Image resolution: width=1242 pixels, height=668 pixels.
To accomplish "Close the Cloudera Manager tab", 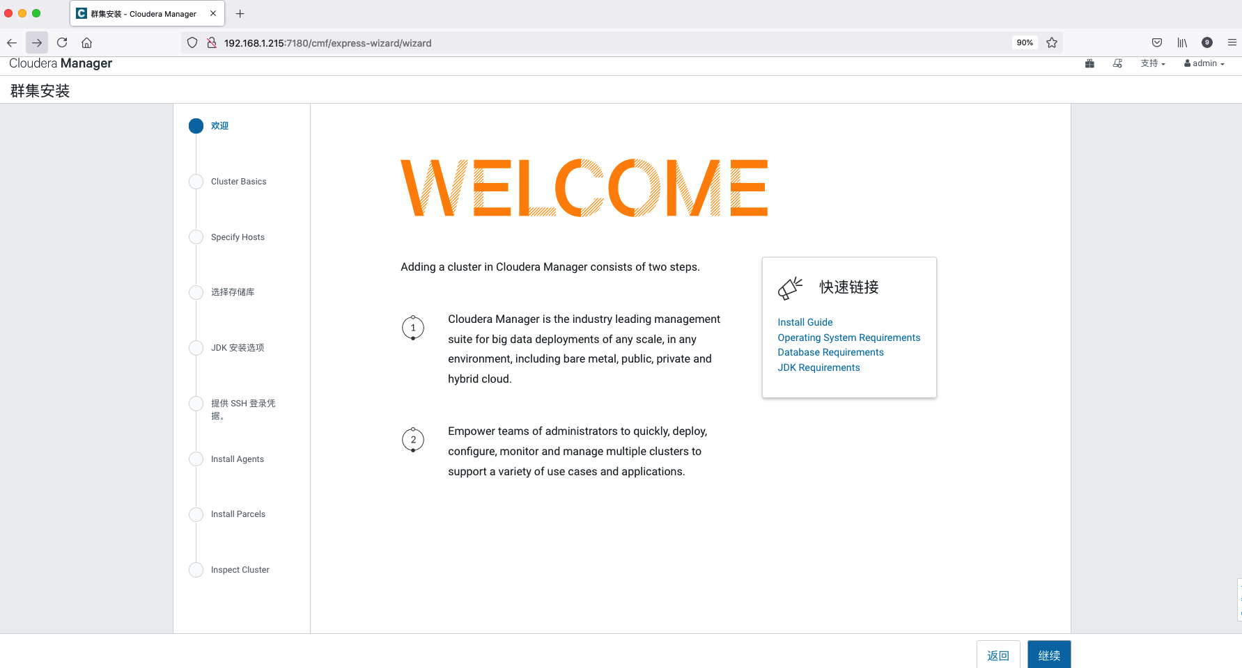I will 213,13.
